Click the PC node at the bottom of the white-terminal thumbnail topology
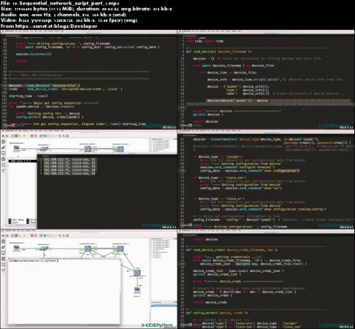 pyautogui.click(x=137, y=290)
